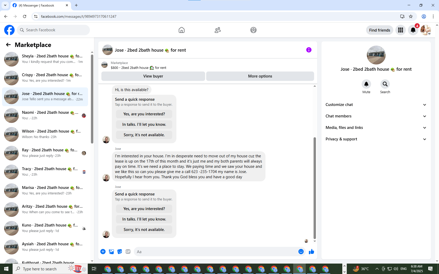Click the More options button
Viewport: 439px width, 274px height.
260,76
